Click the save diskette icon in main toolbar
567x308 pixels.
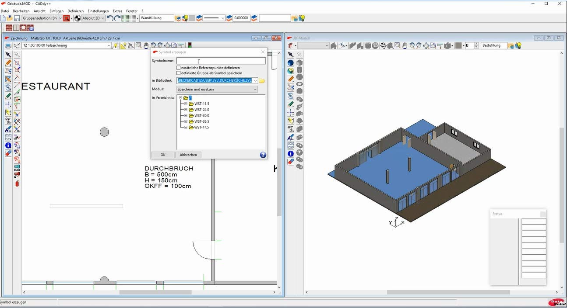pyautogui.click(x=17, y=18)
